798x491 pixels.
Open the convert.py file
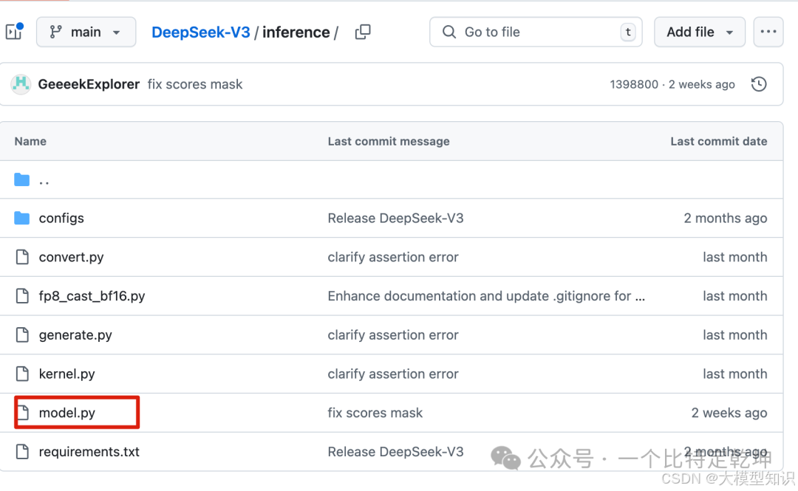click(x=71, y=257)
